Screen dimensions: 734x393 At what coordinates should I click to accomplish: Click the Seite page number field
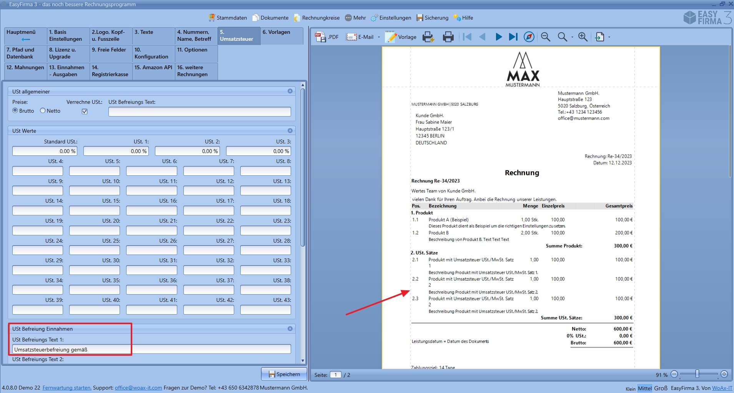pos(336,375)
